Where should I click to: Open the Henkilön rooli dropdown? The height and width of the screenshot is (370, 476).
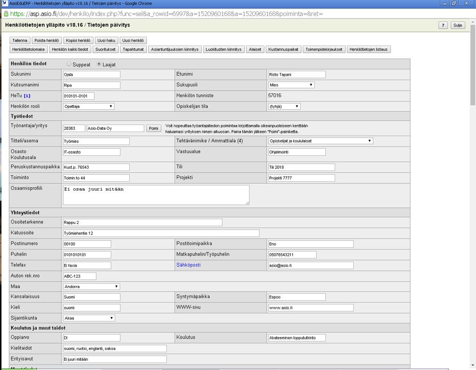pos(89,106)
